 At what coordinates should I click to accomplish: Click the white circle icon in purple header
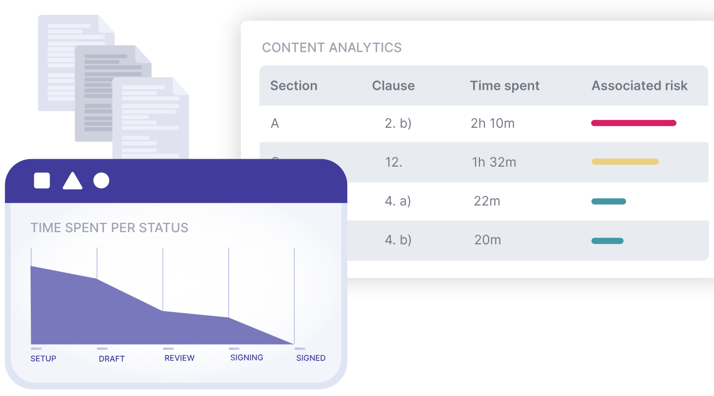[101, 181]
